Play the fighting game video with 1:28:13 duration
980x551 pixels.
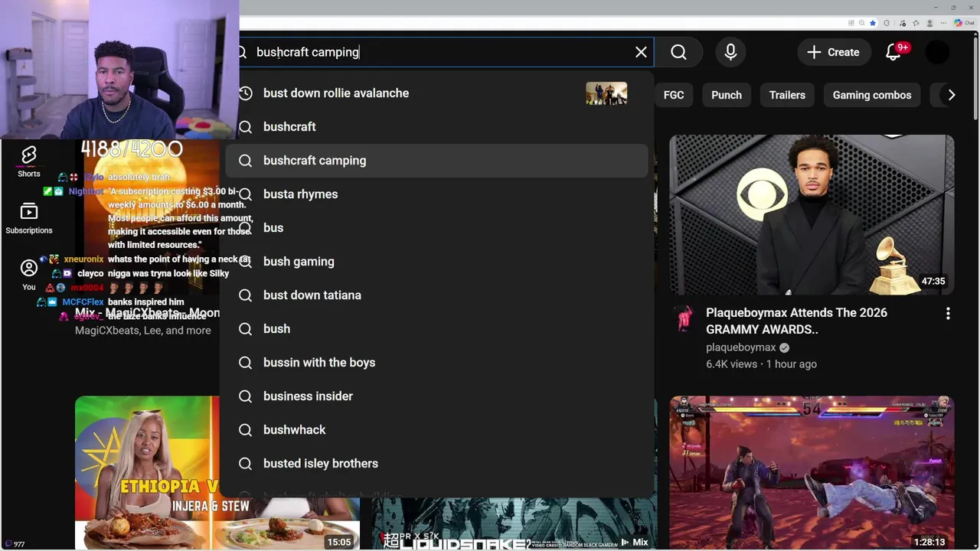click(812, 473)
